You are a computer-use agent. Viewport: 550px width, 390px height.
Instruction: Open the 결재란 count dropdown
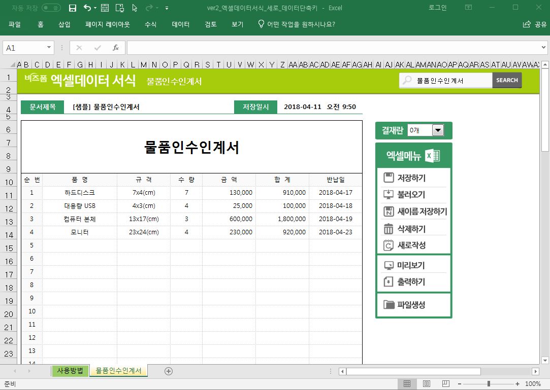click(x=438, y=130)
